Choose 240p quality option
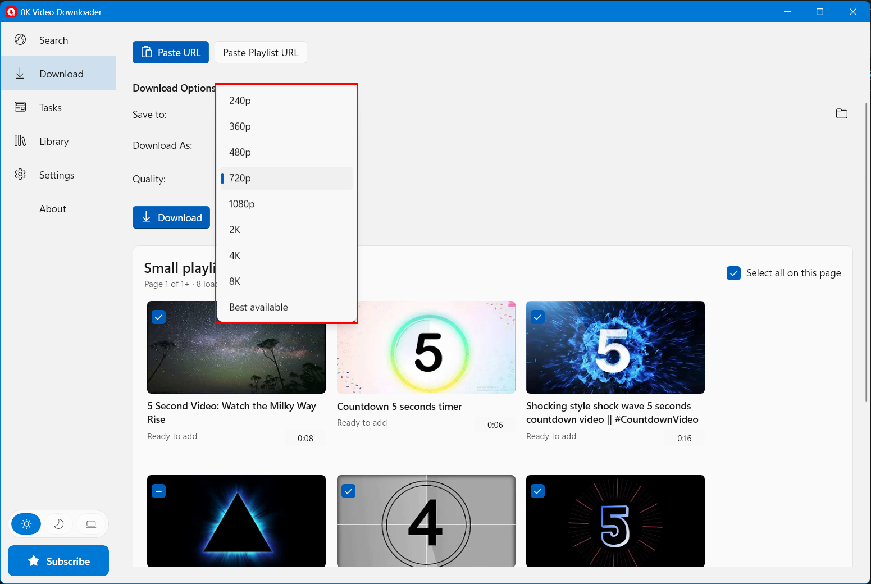 286,101
